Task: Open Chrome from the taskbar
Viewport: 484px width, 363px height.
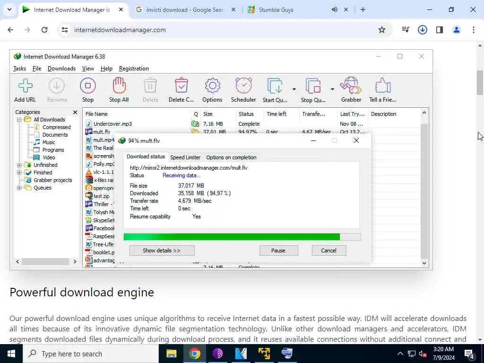Action: (194, 354)
